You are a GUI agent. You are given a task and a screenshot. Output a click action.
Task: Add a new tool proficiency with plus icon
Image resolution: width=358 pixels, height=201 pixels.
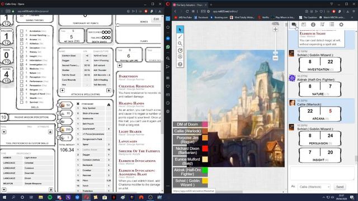[4, 132]
